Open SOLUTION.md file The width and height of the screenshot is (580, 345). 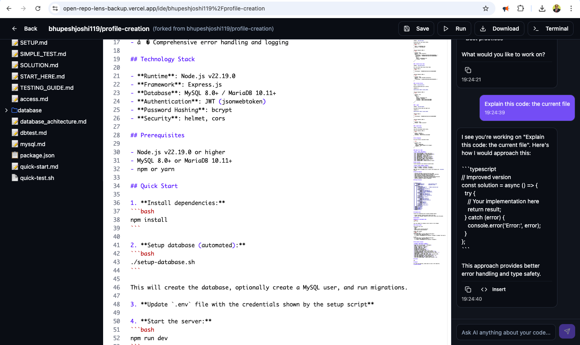pos(39,65)
